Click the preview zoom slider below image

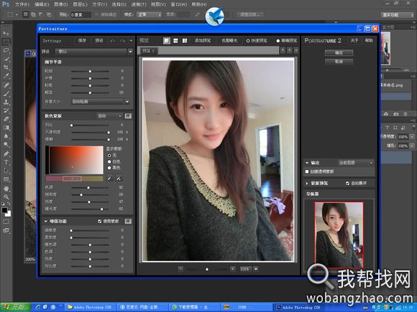(x=206, y=269)
